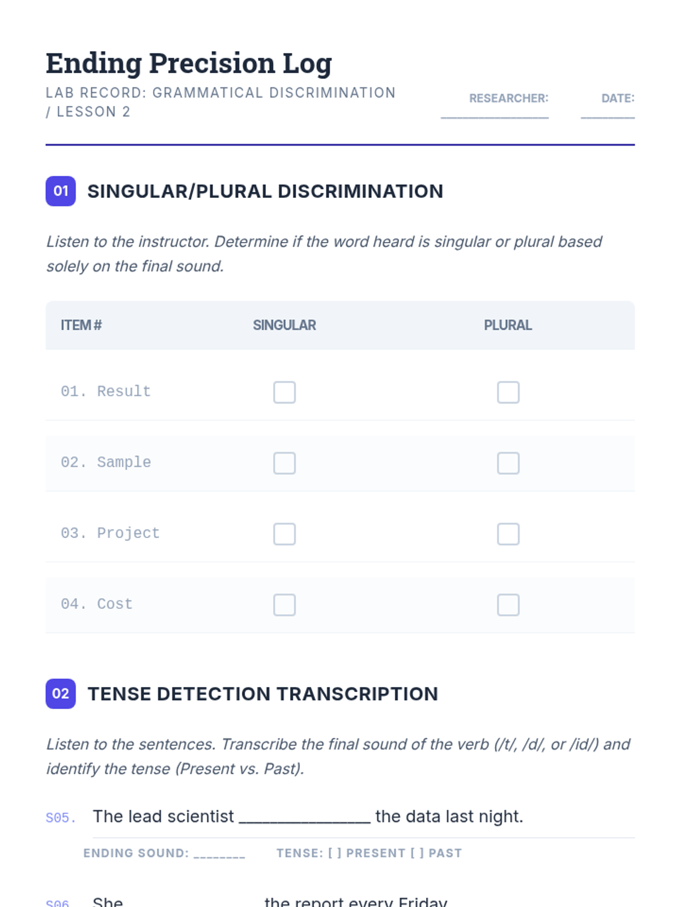Tick Singular checkbox for Sample
Viewport: 680px width, 907px height.
[284, 463]
